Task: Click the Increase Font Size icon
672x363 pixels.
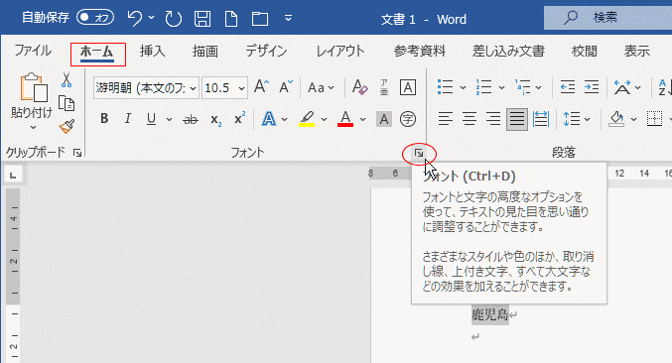Action: point(261,87)
